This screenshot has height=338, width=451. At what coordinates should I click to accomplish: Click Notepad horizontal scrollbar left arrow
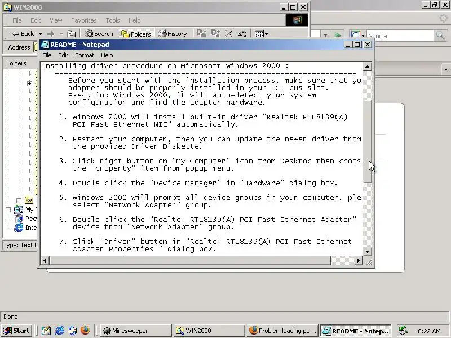pos(45,261)
